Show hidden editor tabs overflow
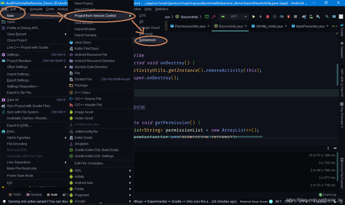The width and height of the screenshot is (345, 205). [334, 26]
